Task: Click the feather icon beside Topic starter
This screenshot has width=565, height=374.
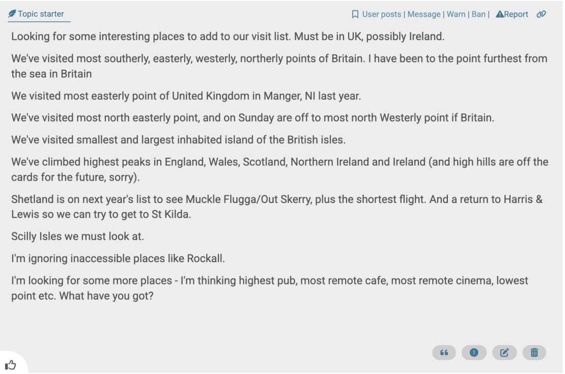Action: (12, 14)
